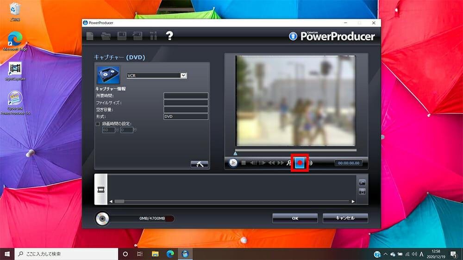Open Task View on the taskbar
Viewport: 463px width, 260px height.
140,254
